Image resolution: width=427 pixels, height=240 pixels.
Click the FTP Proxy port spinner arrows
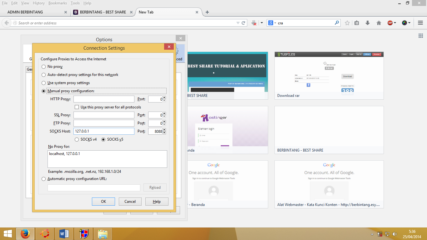pyautogui.click(x=164, y=123)
